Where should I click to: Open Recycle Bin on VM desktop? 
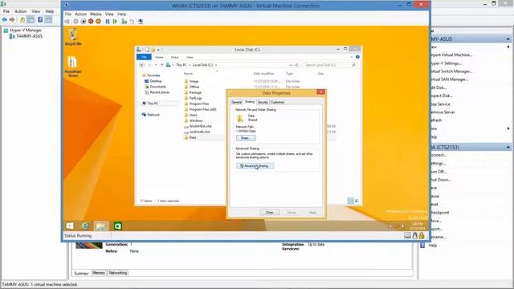pos(73,37)
